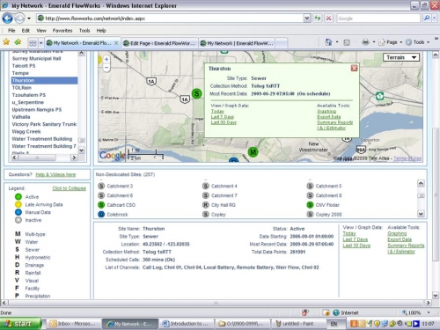Select Talcott PS in site list
440x330 pixels.
(x=44, y=66)
